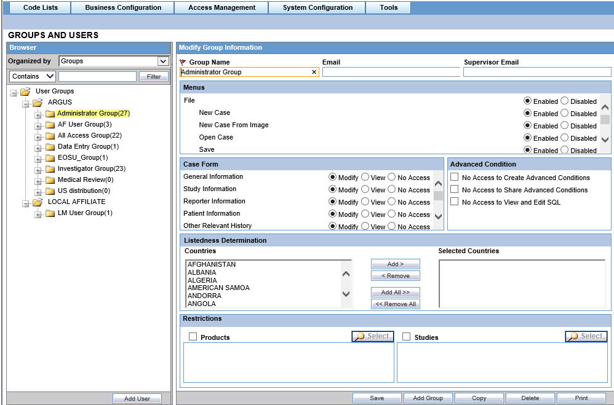Click the ARGUS open folder icon
The width and height of the screenshot is (614, 405).
coord(38,103)
